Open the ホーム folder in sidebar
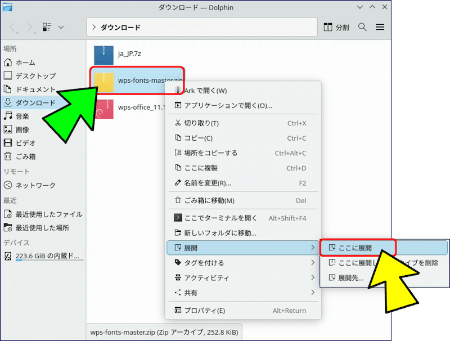Image resolution: width=450 pixels, height=341 pixels. click(25, 62)
